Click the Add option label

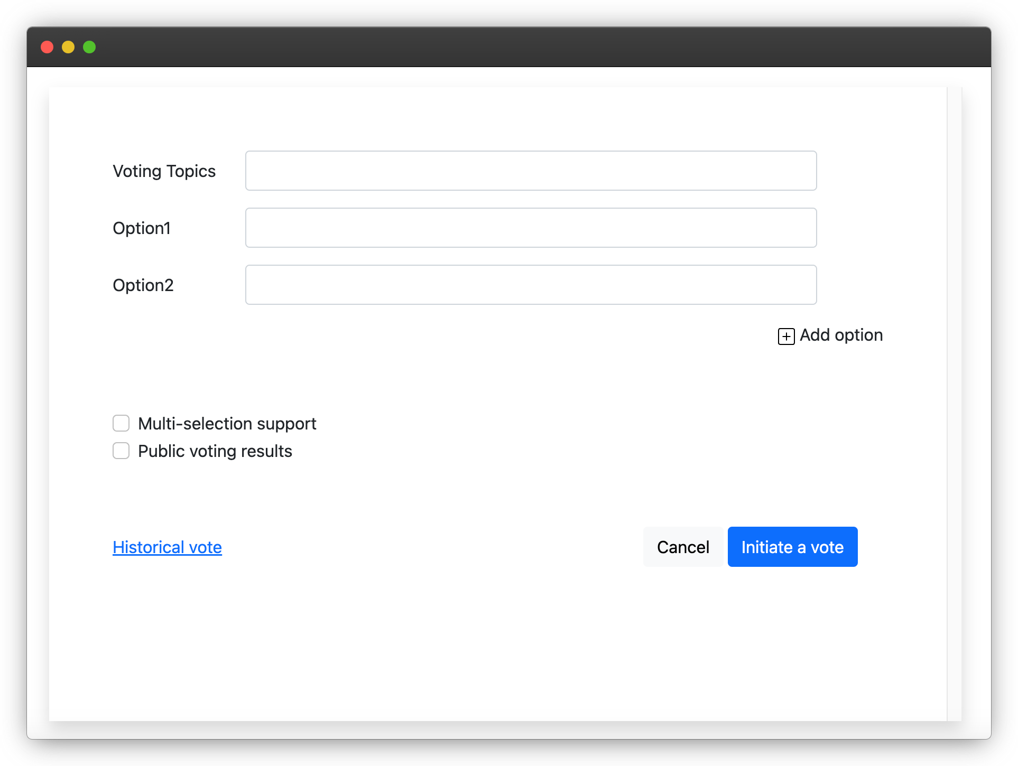click(840, 335)
